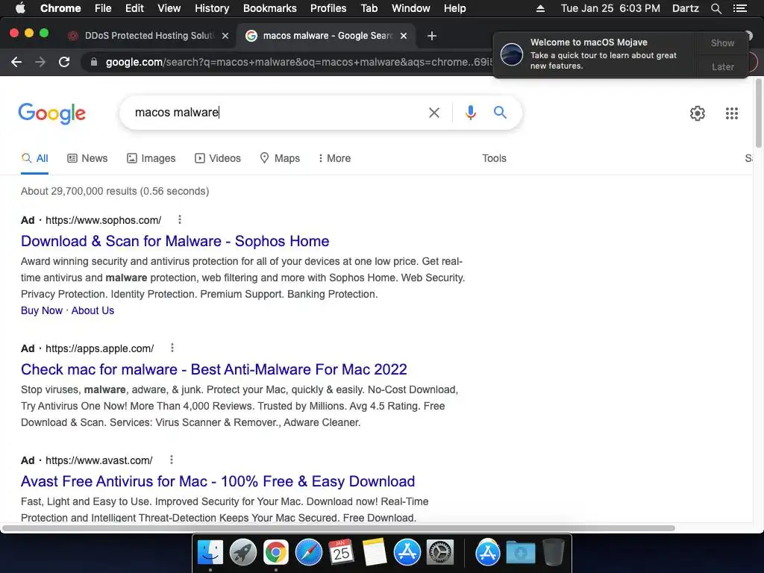
Task: Click the menu bar clock
Action: [x=610, y=8]
